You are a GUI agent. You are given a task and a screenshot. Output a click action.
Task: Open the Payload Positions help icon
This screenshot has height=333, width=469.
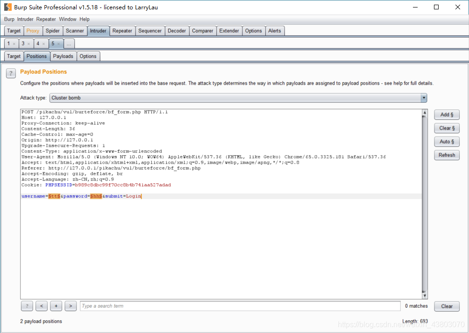[11, 73]
